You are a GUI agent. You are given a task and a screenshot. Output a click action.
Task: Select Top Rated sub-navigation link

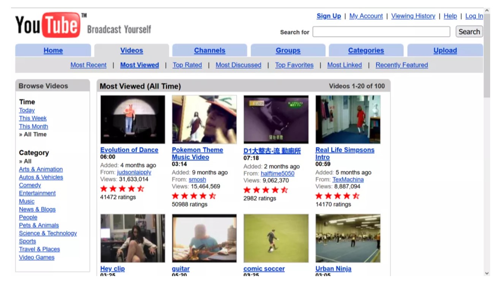pyautogui.click(x=187, y=65)
